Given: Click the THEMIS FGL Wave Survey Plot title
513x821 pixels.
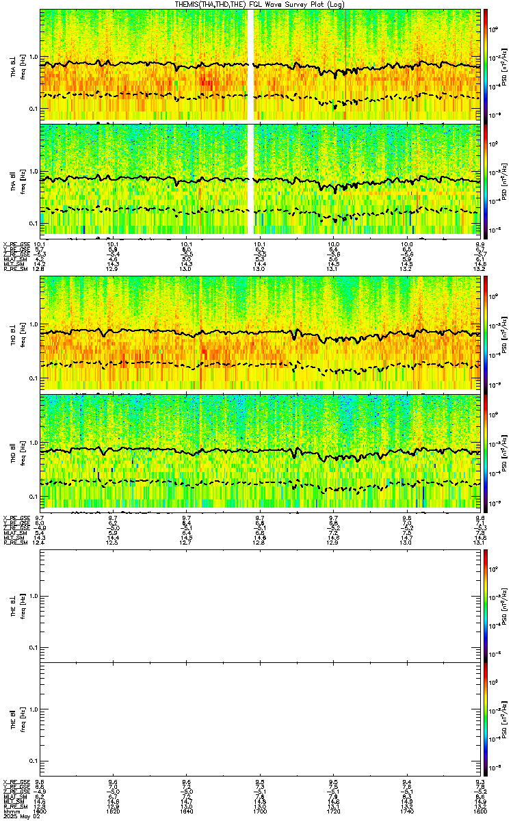Looking at the screenshot, I should (259, 4).
